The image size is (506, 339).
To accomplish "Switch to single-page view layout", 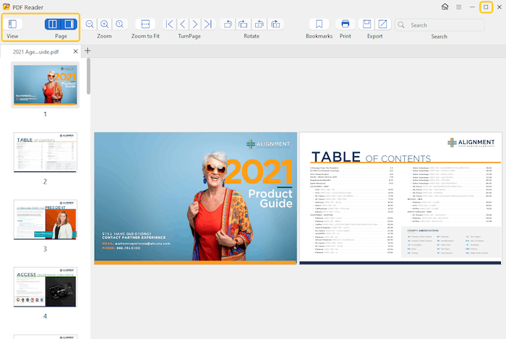I will point(69,24).
